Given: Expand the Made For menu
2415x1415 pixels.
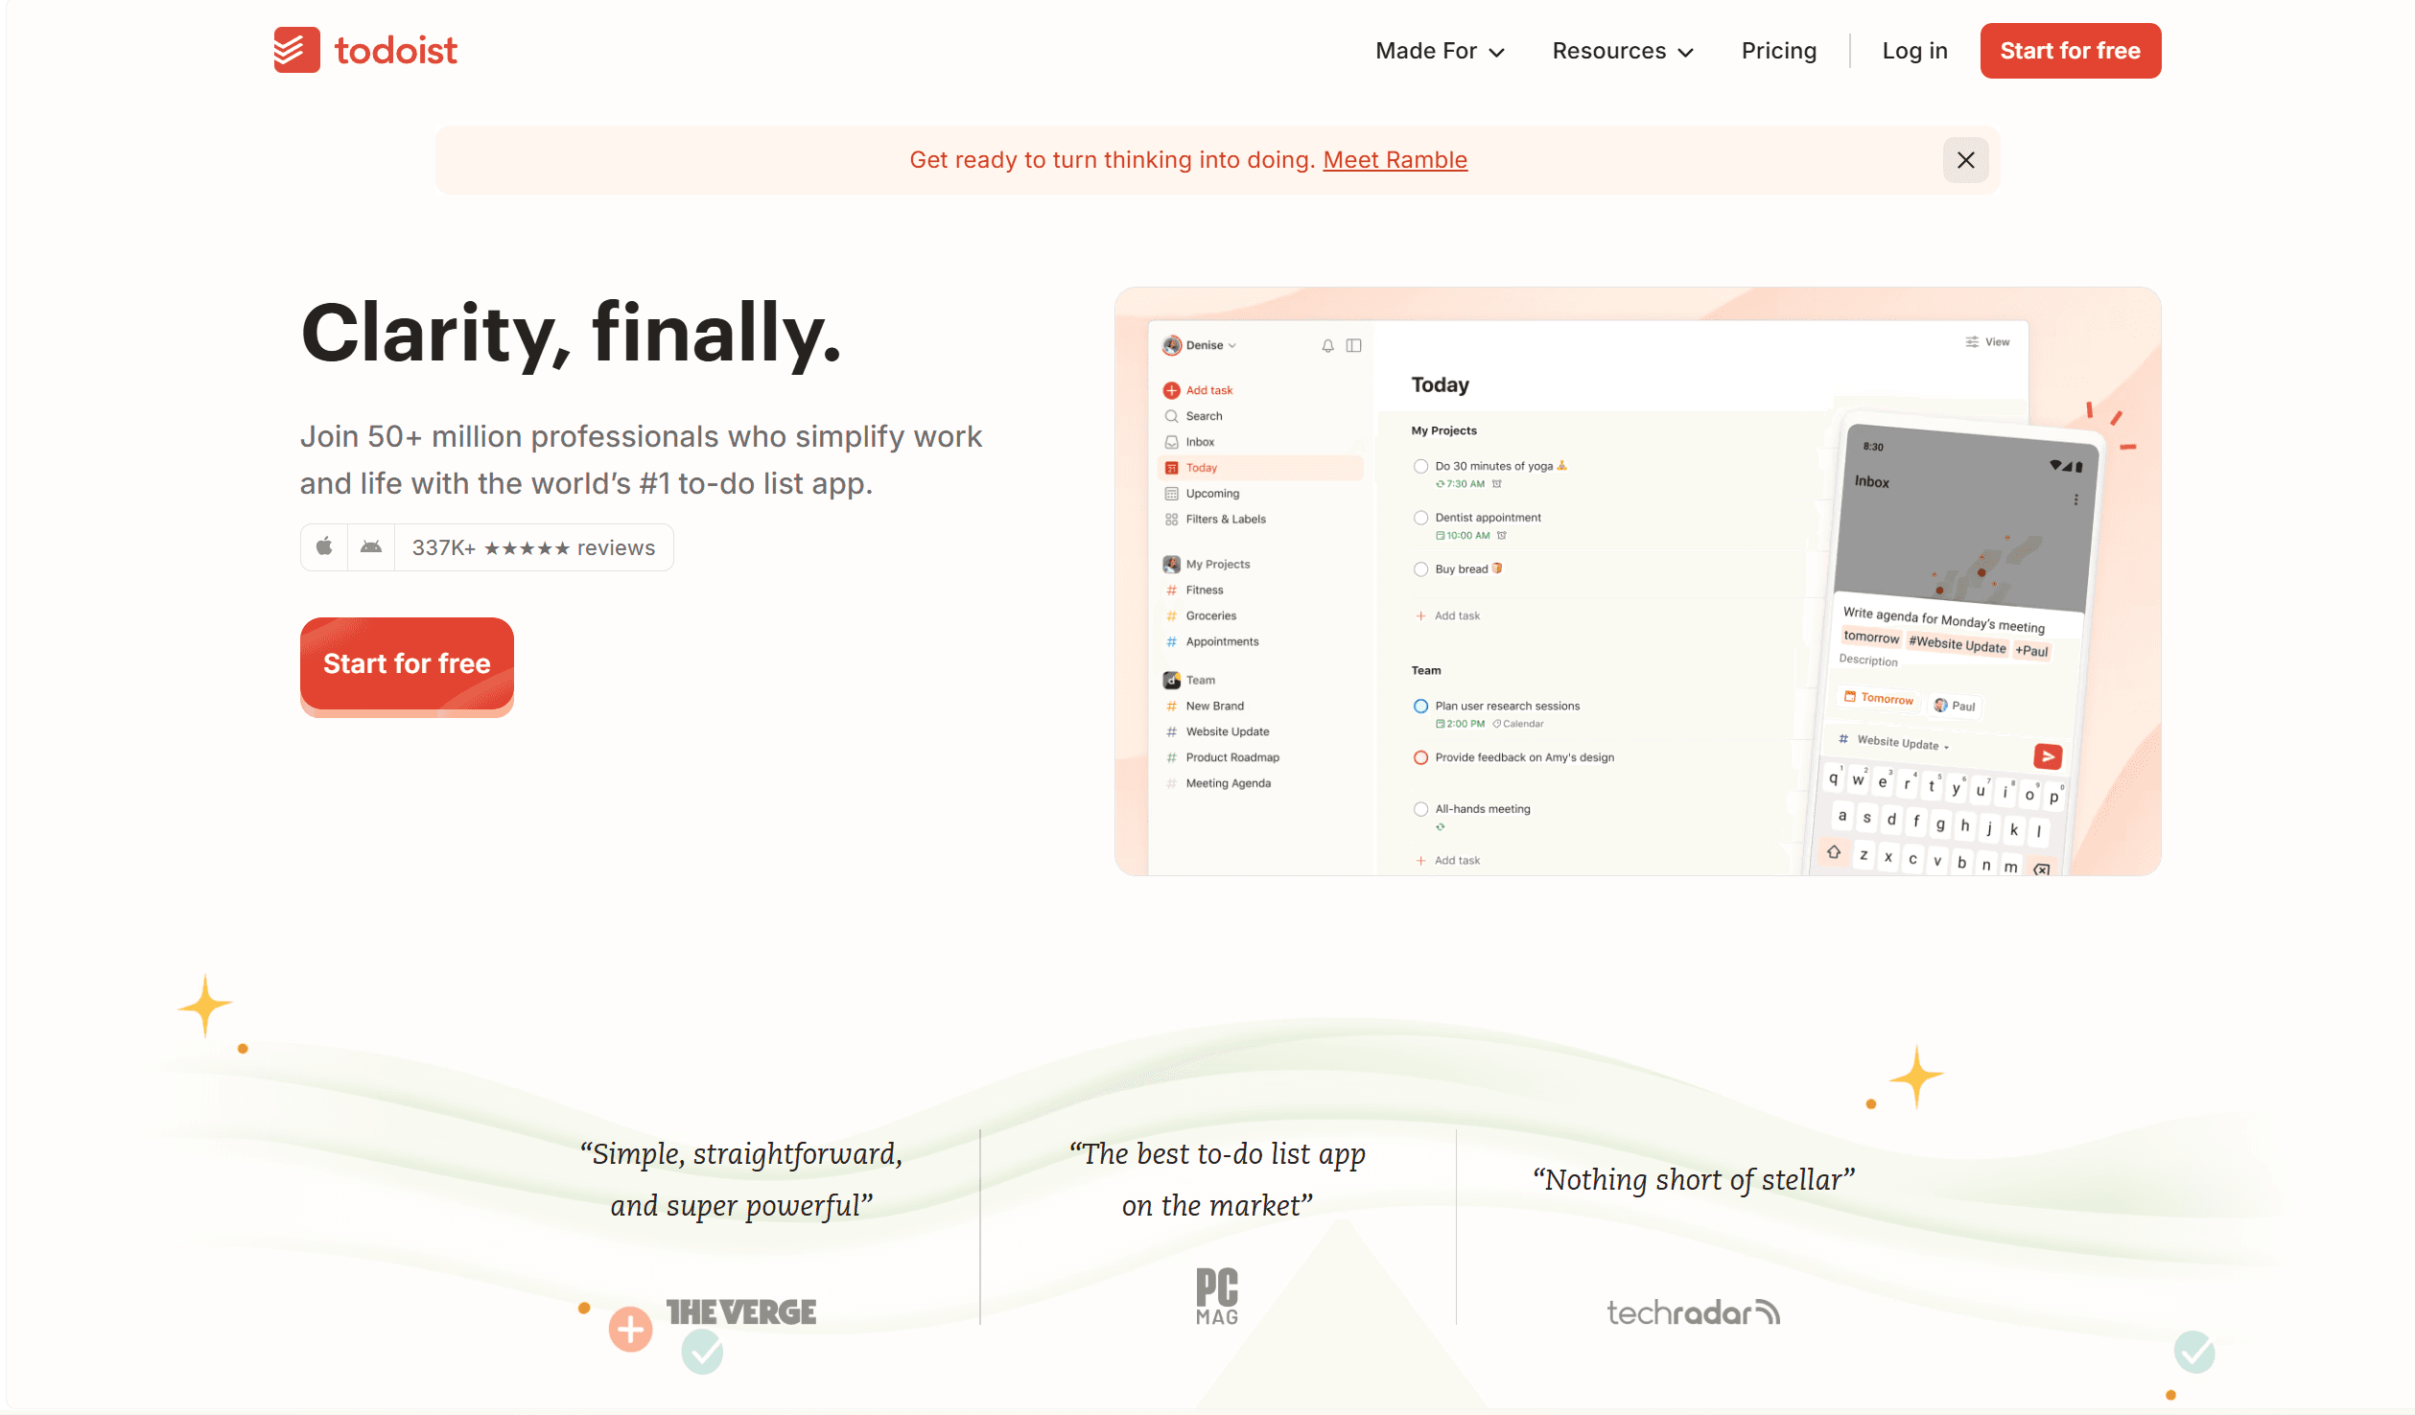Looking at the screenshot, I should pos(1440,51).
